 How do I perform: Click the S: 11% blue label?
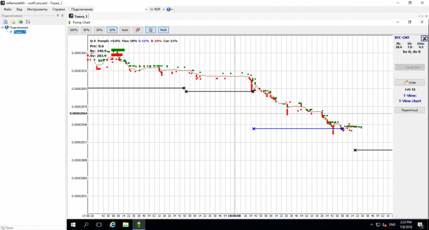coord(144,41)
